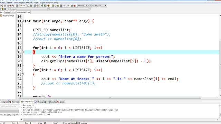Click the commented strcpy line 14 in the editor
Screen dimensions: 221x124
[72, 34]
